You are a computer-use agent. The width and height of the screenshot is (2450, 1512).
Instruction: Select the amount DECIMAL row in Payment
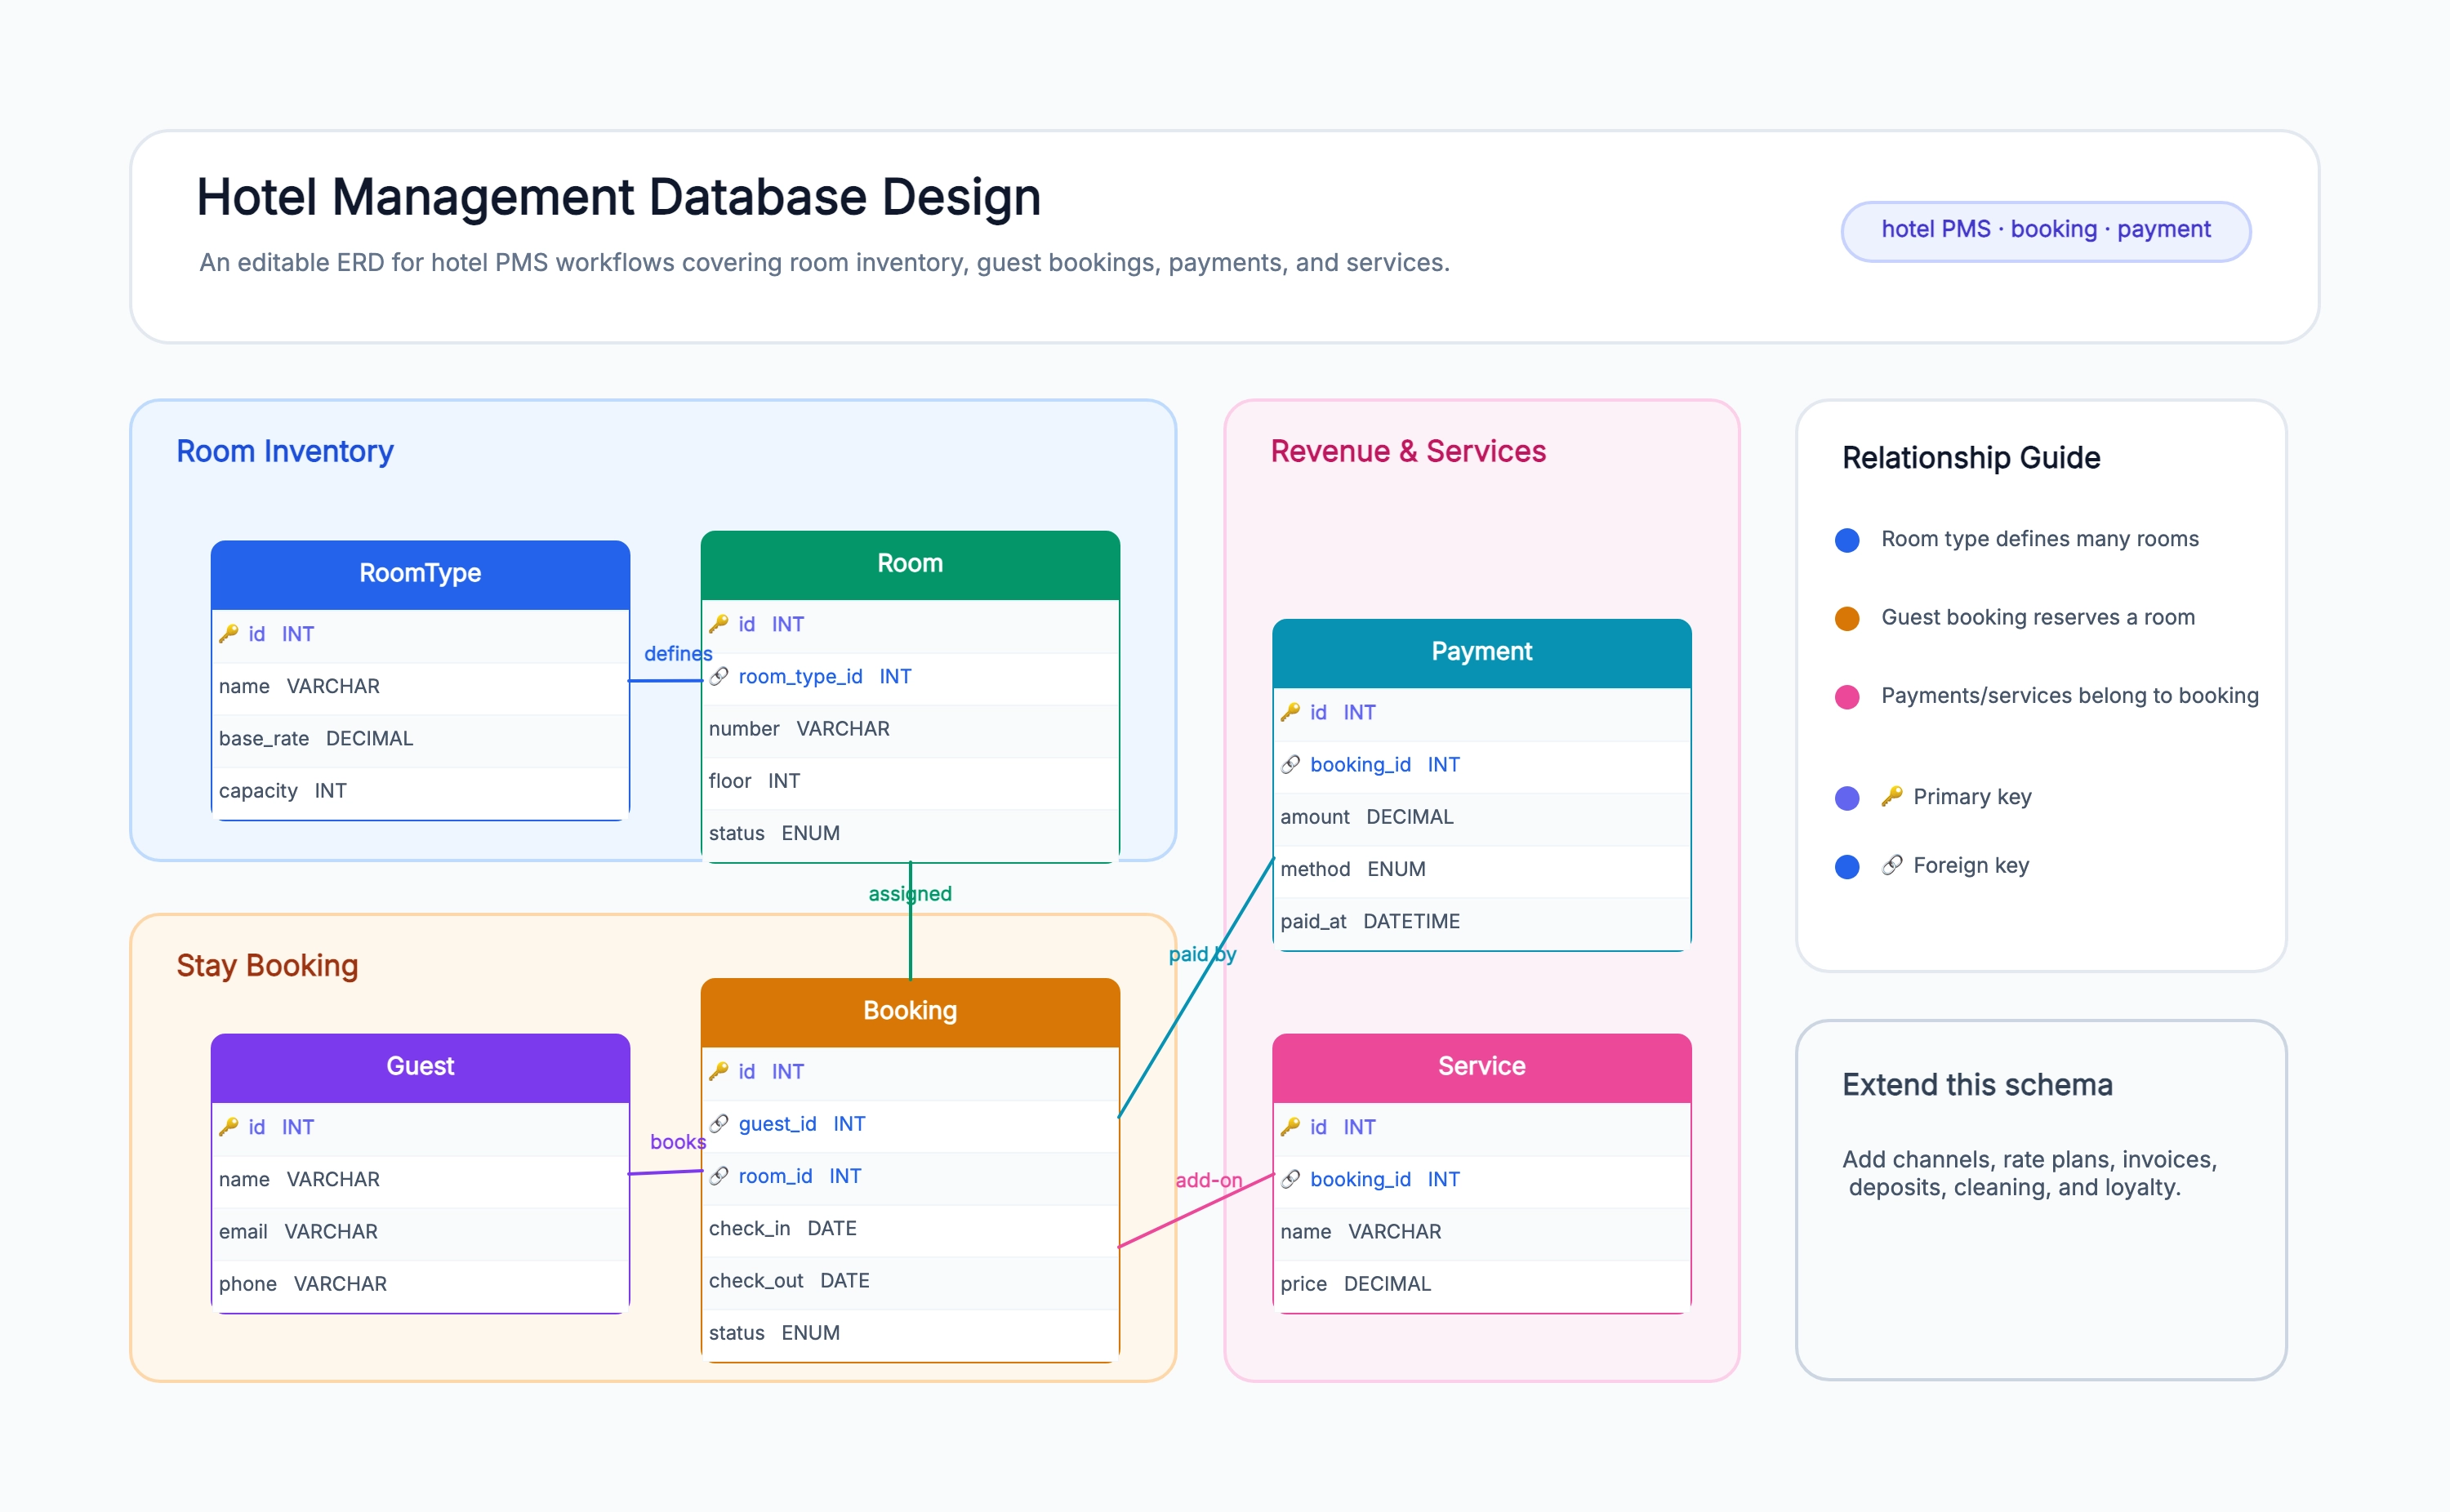[x=1481, y=817]
